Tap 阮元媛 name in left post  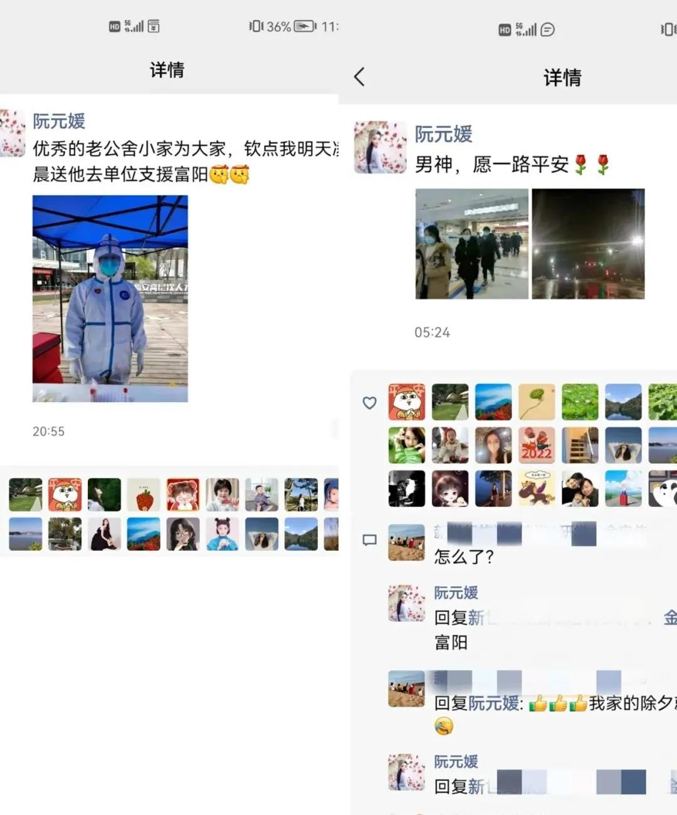(59, 121)
